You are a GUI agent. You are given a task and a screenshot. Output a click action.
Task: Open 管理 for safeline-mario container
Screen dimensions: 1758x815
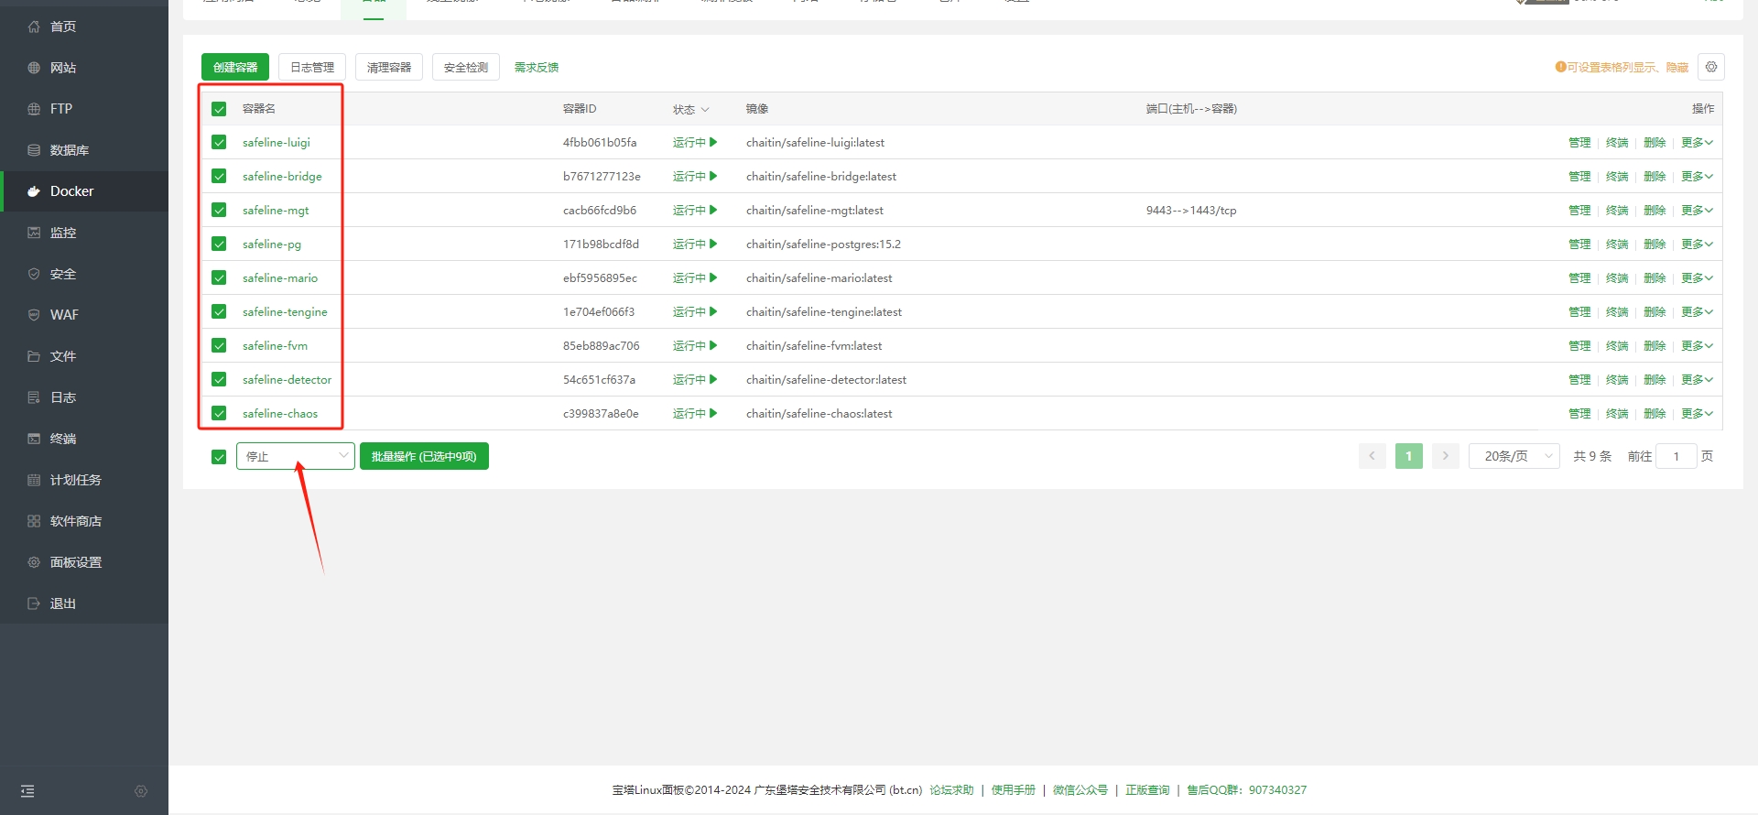(1579, 277)
